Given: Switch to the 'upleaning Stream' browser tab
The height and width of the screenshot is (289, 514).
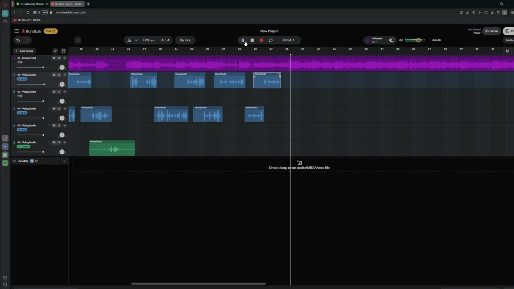Looking at the screenshot, I should pos(32,4).
